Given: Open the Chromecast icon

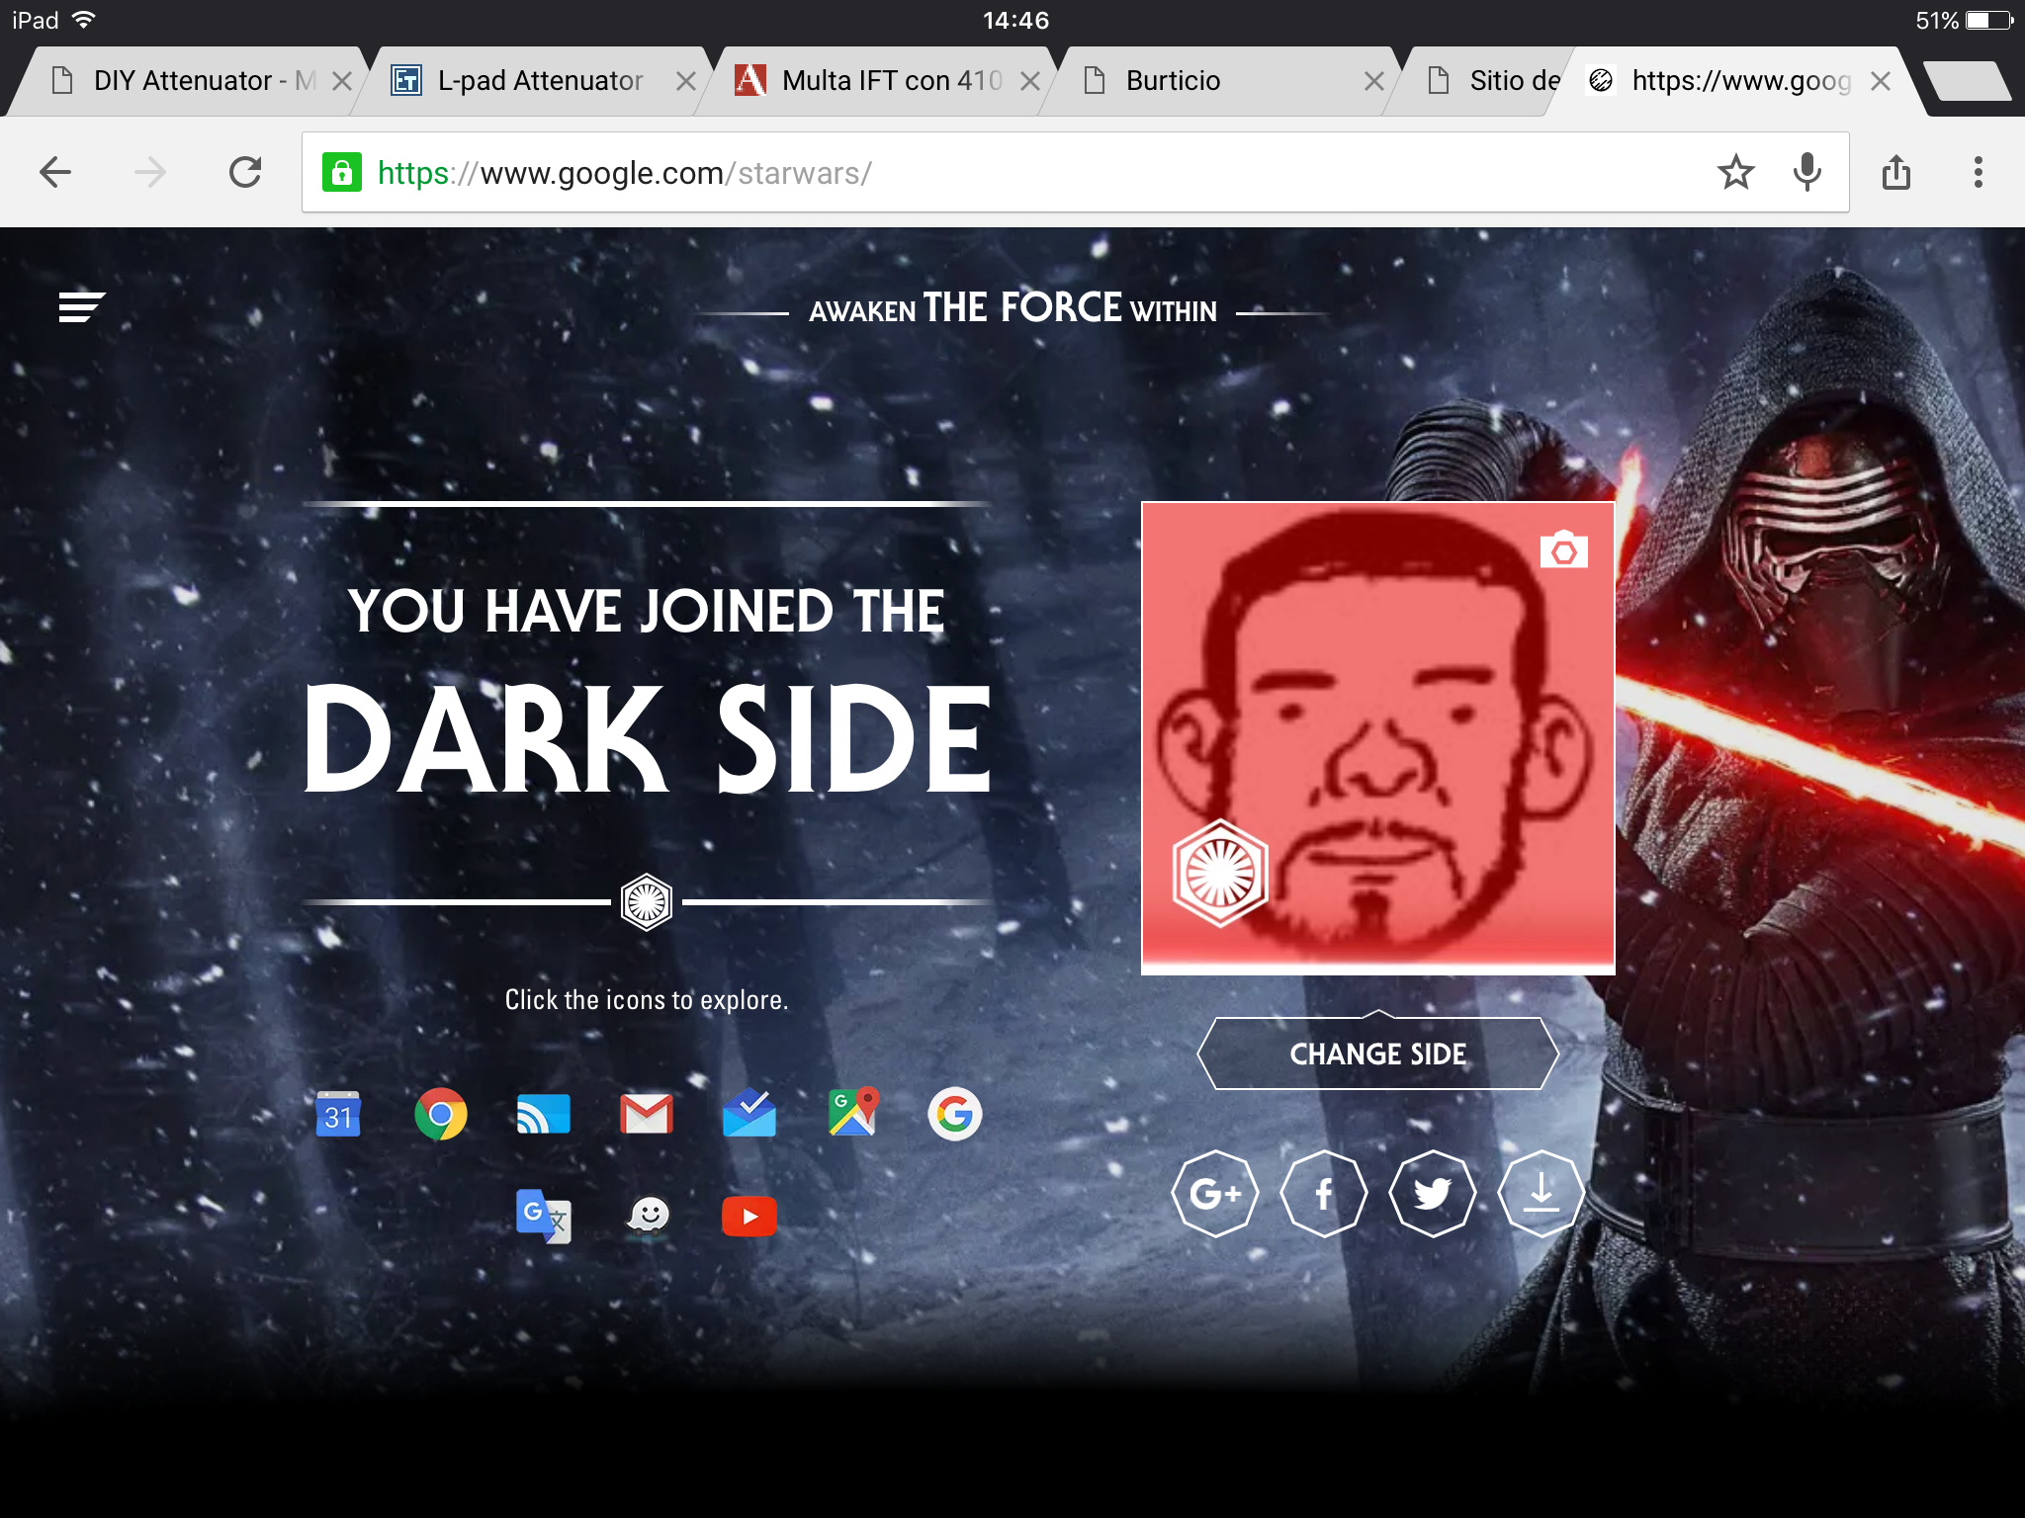Looking at the screenshot, I should click(544, 1115).
